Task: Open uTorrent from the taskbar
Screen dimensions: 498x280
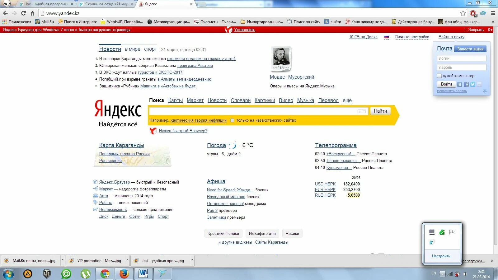Action: tap(85, 274)
